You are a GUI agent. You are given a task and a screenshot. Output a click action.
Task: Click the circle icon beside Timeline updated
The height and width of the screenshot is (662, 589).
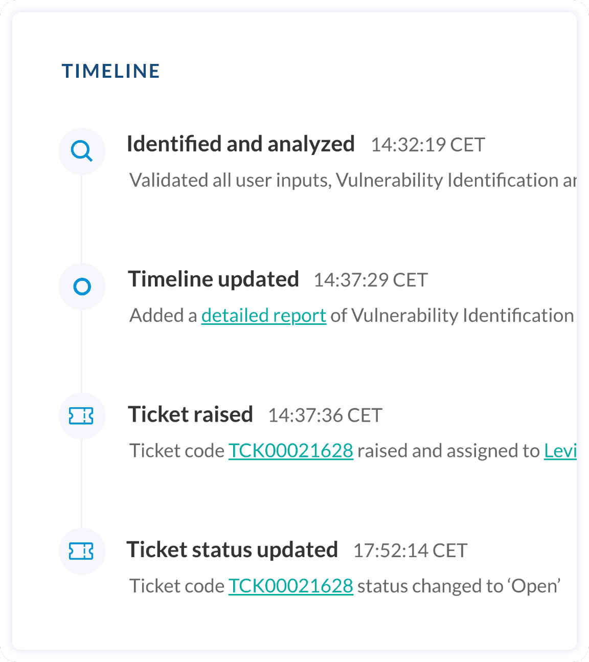tap(82, 286)
